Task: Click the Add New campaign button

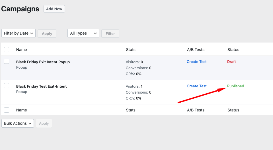Action: 54,9
